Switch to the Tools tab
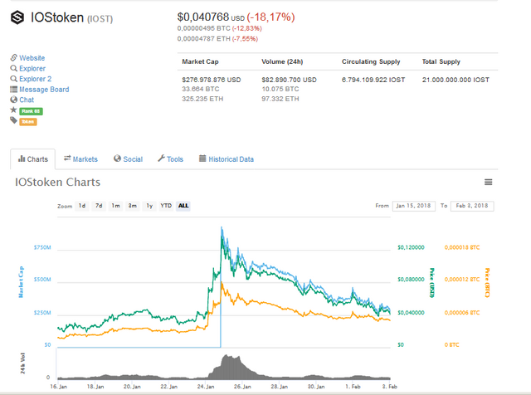 click(170, 158)
